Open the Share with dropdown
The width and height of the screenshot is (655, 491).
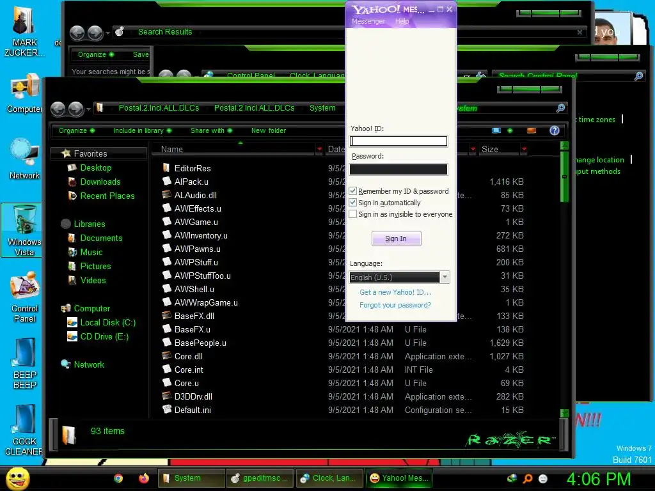(211, 130)
